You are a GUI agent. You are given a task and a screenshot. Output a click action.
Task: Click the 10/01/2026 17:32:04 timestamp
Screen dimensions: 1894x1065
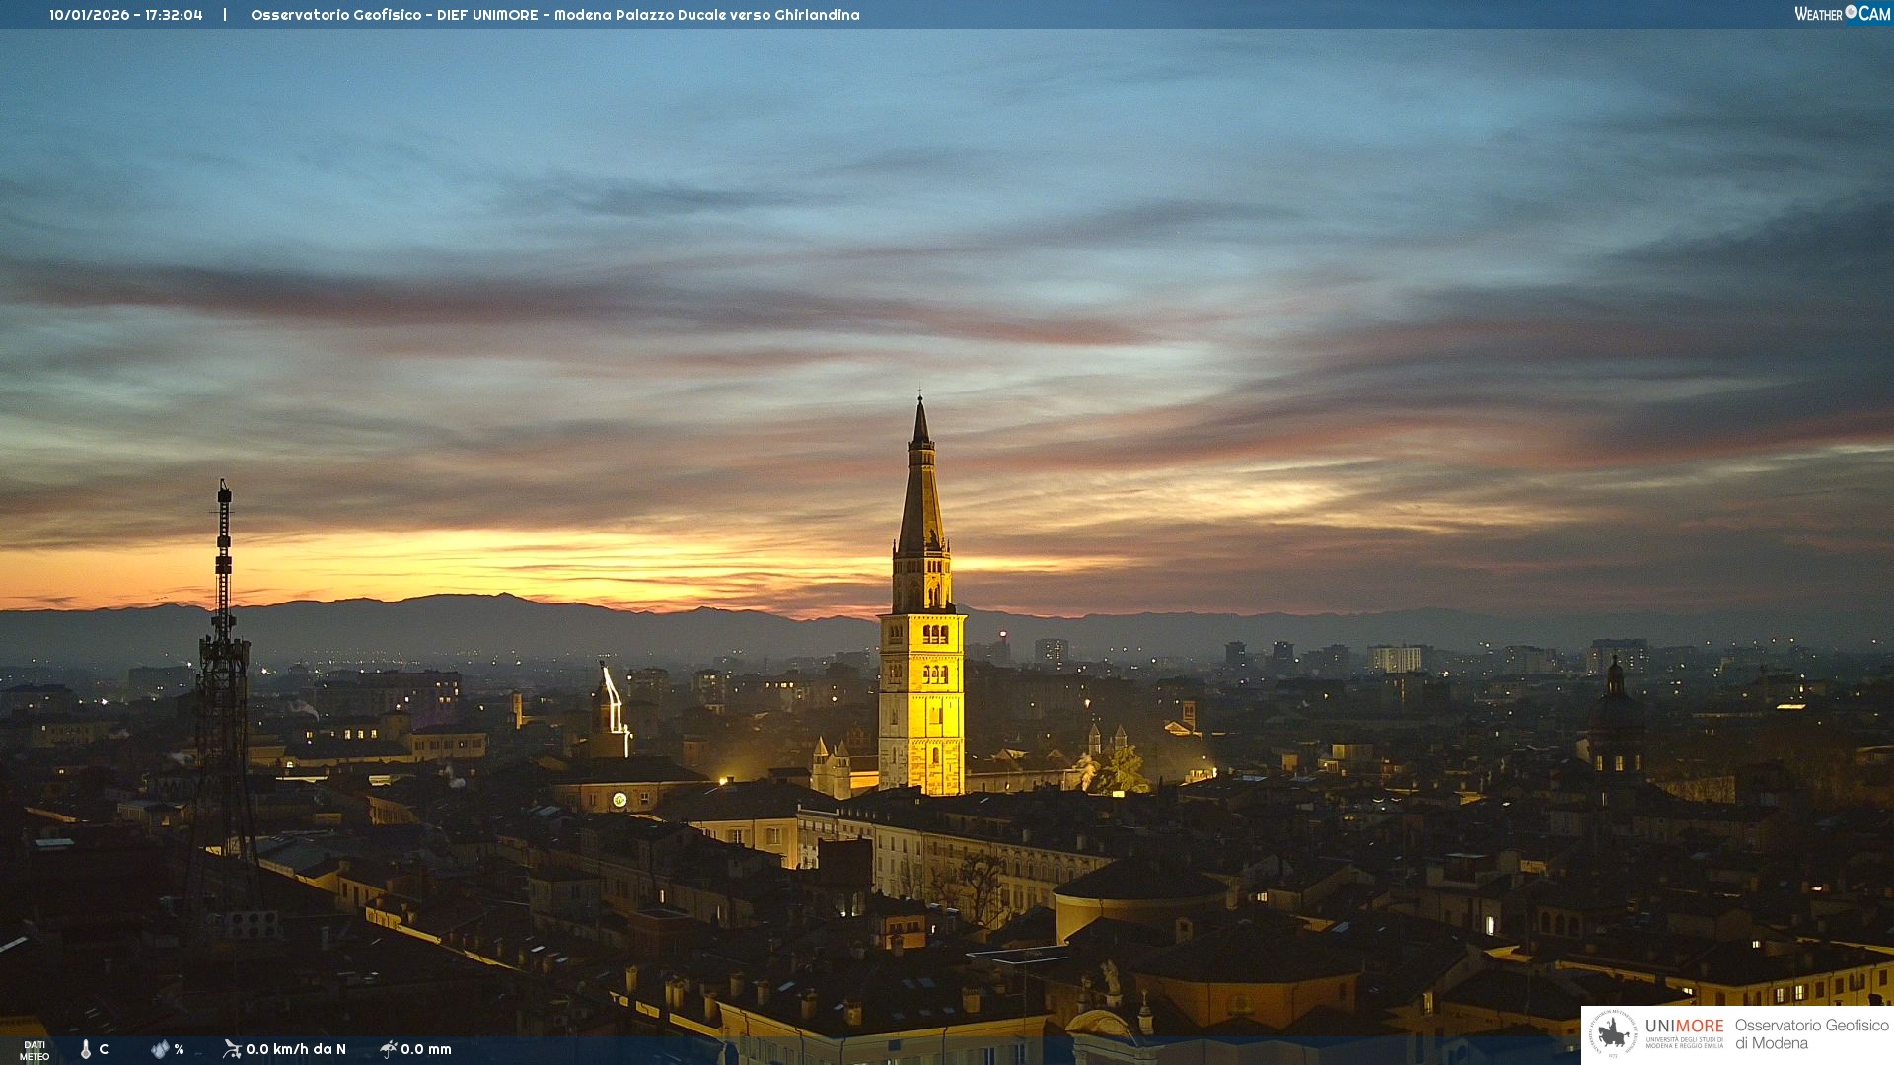(126, 15)
